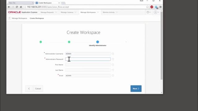
Task: Click the Identify Administrator step circle
Action: [x=97, y=42]
